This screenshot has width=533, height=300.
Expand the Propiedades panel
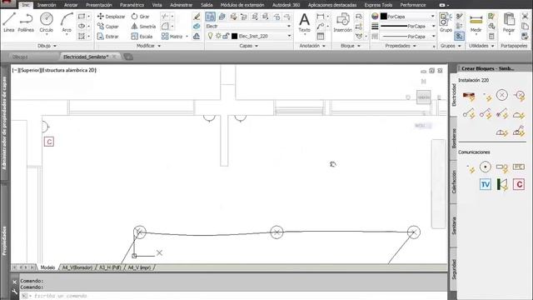(x=401, y=46)
